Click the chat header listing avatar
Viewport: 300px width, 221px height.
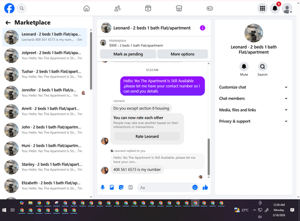click(x=106, y=28)
